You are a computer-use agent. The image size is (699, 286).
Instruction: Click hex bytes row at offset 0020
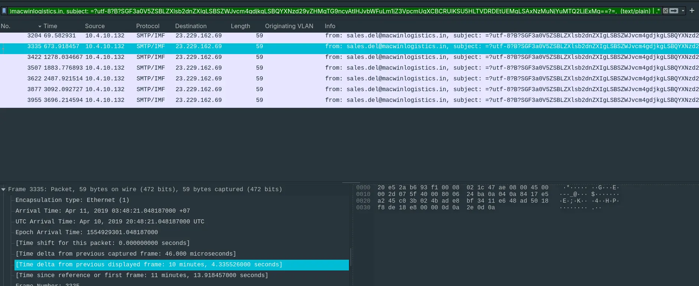coord(463,201)
